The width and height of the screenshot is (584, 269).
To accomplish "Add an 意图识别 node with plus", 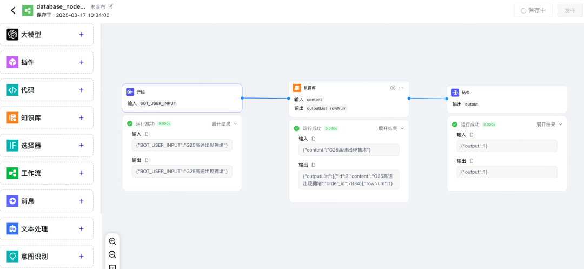I will coord(81,257).
